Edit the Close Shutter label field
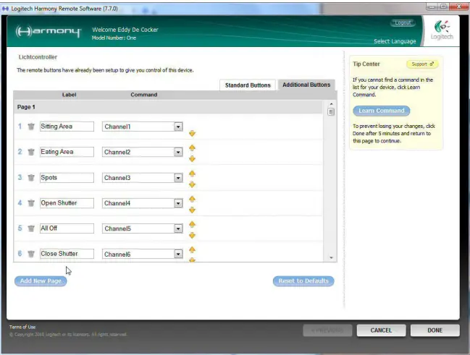The height and width of the screenshot is (355, 470). tap(67, 254)
